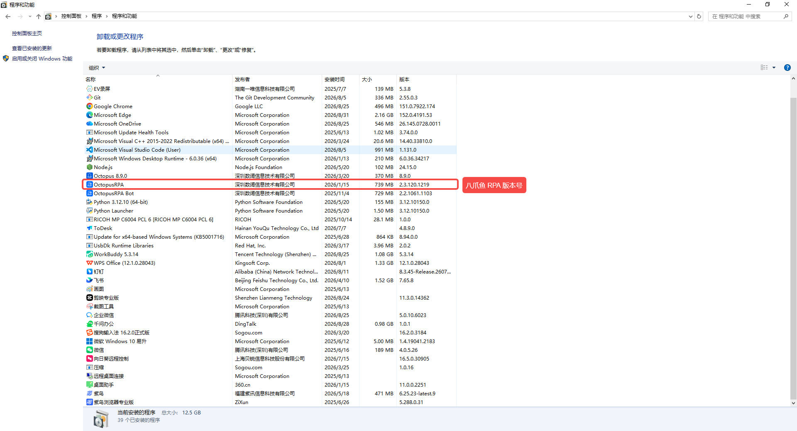Click the 微信 green chat icon
Screen dimensions: 797x431
[x=89, y=350]
